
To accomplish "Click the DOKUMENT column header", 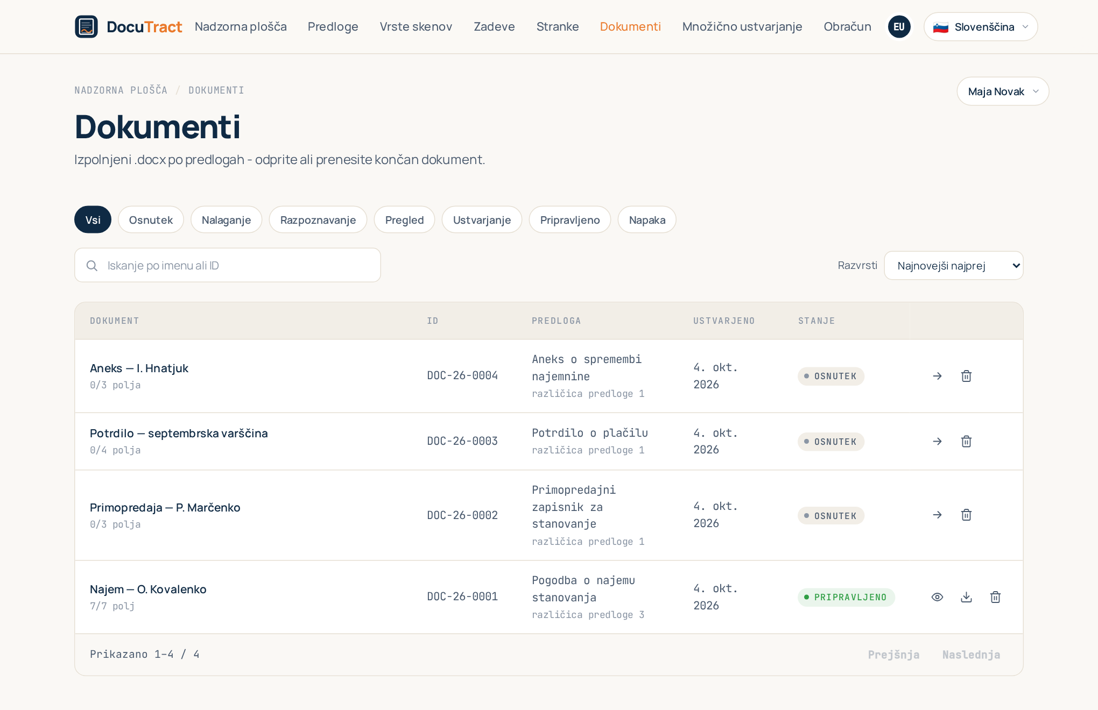I will [x=115, y=321].
